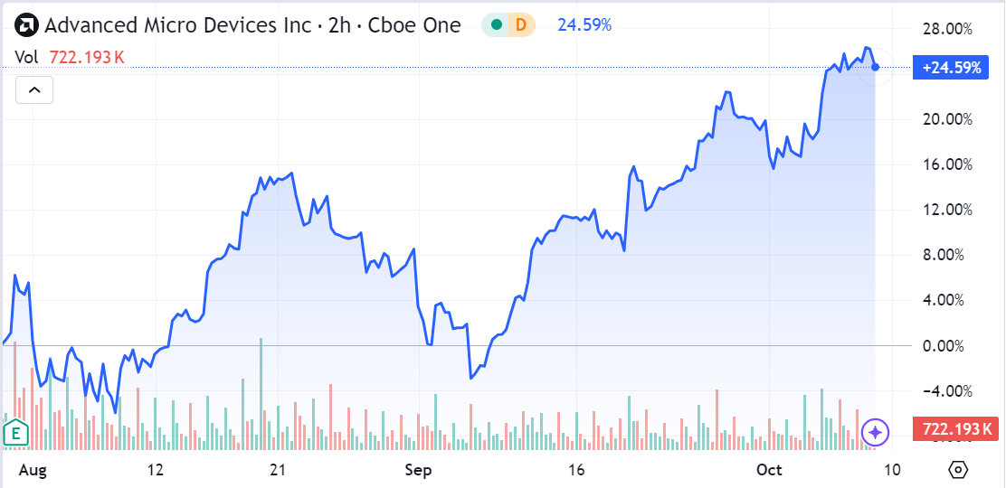The image size is (1006, 488).
Task: Open the earnings E marker
Action: [x=15, y=433]
